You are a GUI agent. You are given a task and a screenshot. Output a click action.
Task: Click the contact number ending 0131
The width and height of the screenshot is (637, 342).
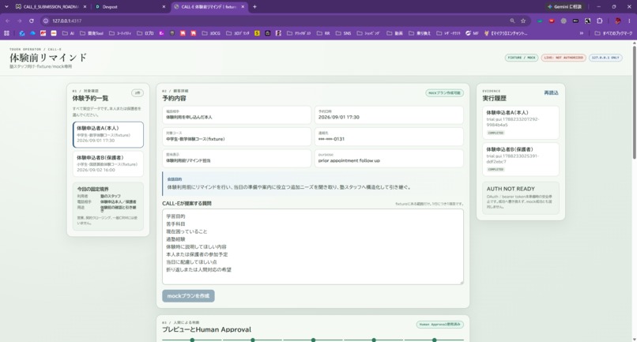pos(331,139)
